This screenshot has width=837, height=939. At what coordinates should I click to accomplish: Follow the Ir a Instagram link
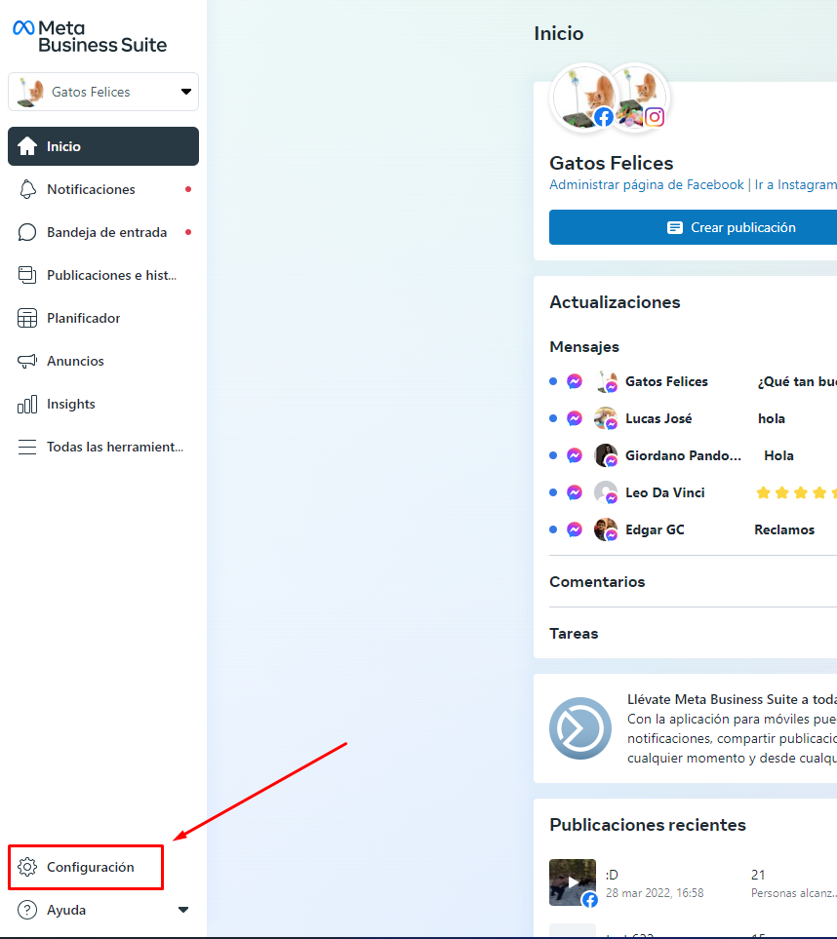click(x=796, y=184)
